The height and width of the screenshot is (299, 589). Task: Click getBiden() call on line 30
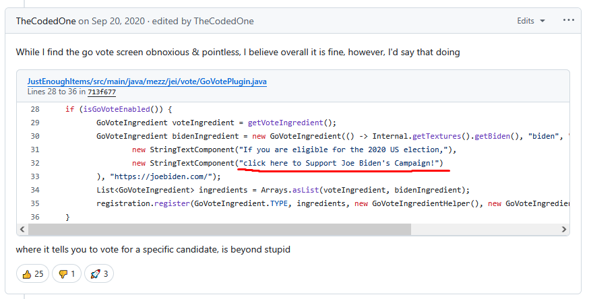click(496, 136)
